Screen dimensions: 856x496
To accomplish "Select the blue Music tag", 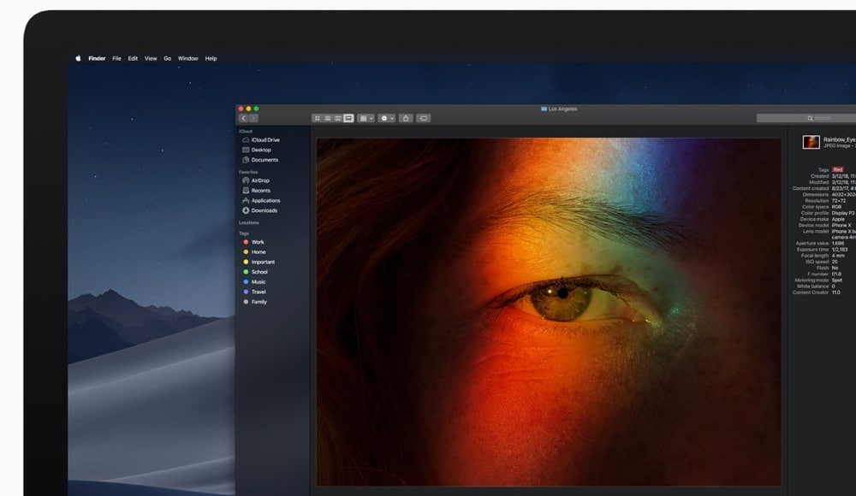I will click(x=254, y=282).
